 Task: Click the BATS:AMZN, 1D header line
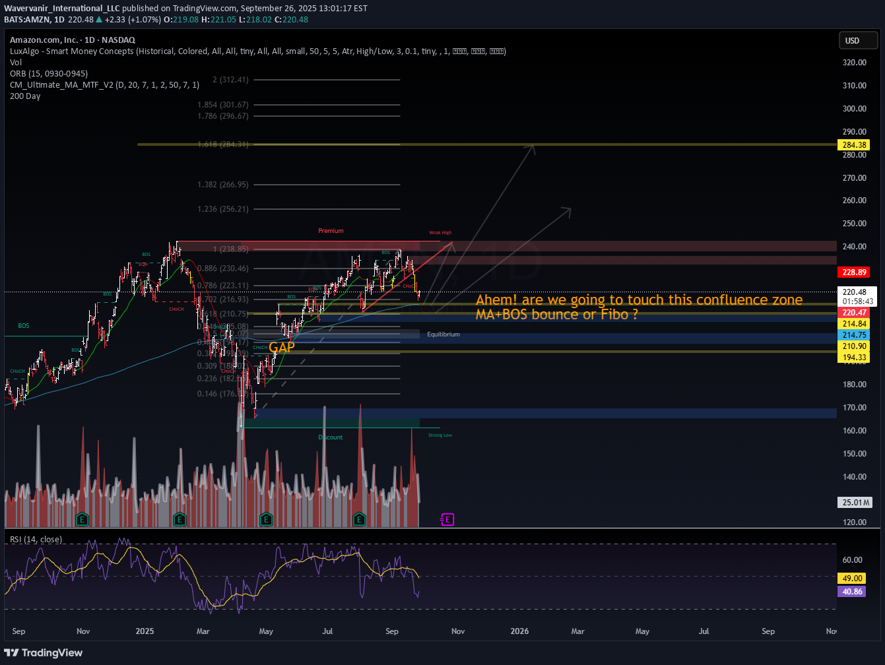pos(156,19)
